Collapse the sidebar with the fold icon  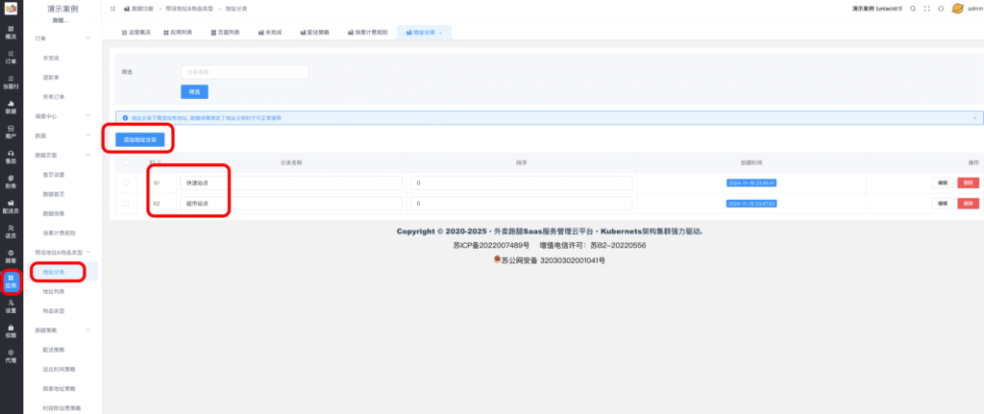click(112, 9)
